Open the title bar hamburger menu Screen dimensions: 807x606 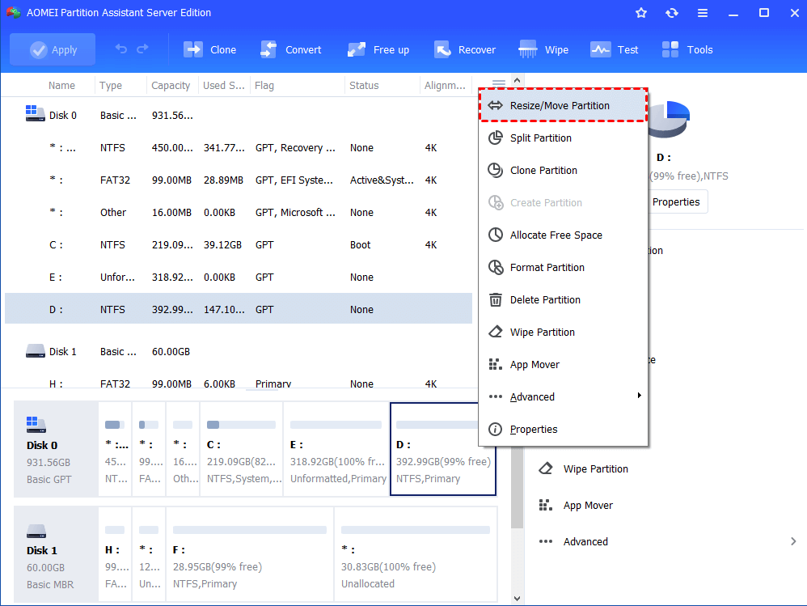(702, 13)
